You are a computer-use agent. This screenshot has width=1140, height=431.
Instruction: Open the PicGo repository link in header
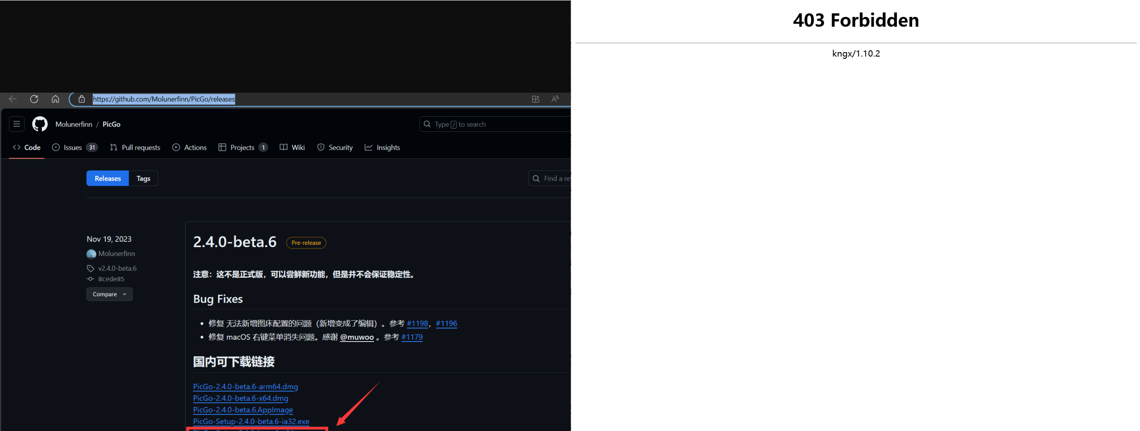click(111, 124)
